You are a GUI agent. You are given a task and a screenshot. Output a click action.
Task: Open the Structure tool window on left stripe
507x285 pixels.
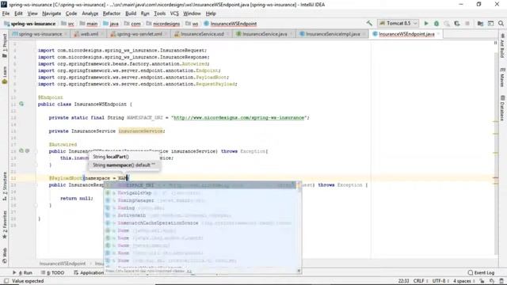pyautogui.click(x=5, y=186)
